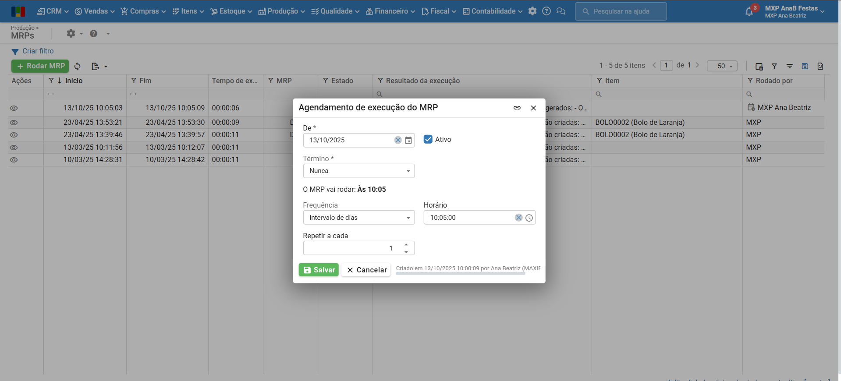Filter the Rodado por column

[750, 81]
